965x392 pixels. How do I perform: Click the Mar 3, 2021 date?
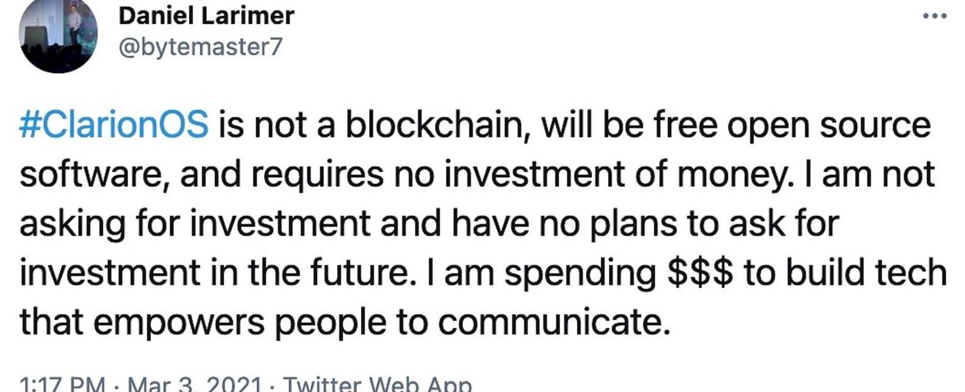pyautogui.click(x=193, y=385)
